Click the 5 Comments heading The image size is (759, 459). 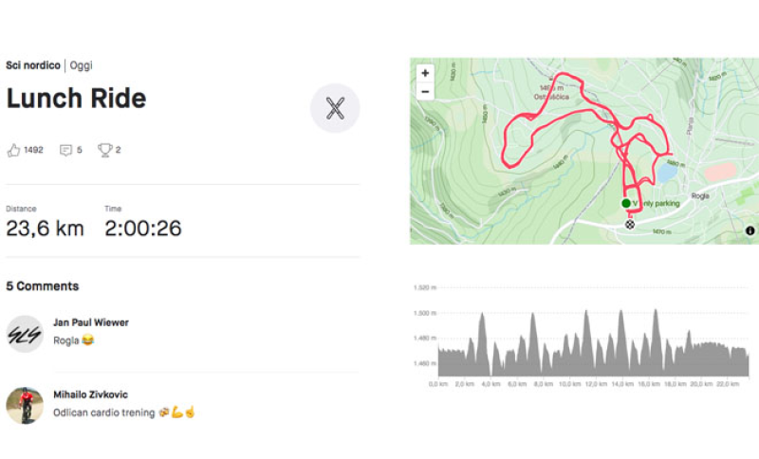pyautogui.click(x=43, y=286)
